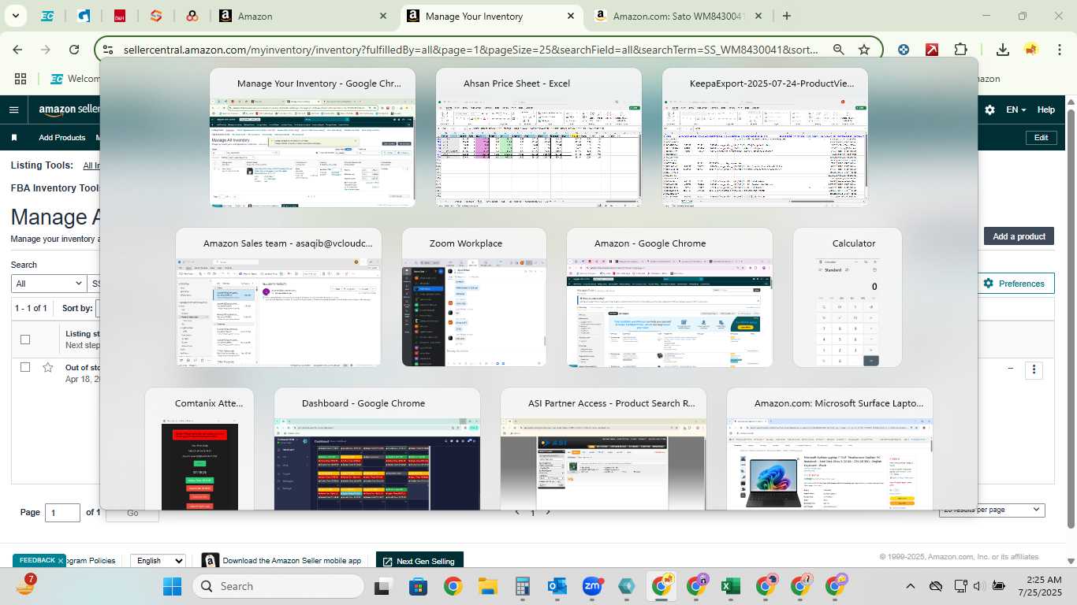The width and height of the screenshot is (1077, 605).
Task: Open Calculator from the taskbar
Action: click(x=522, y=586)
